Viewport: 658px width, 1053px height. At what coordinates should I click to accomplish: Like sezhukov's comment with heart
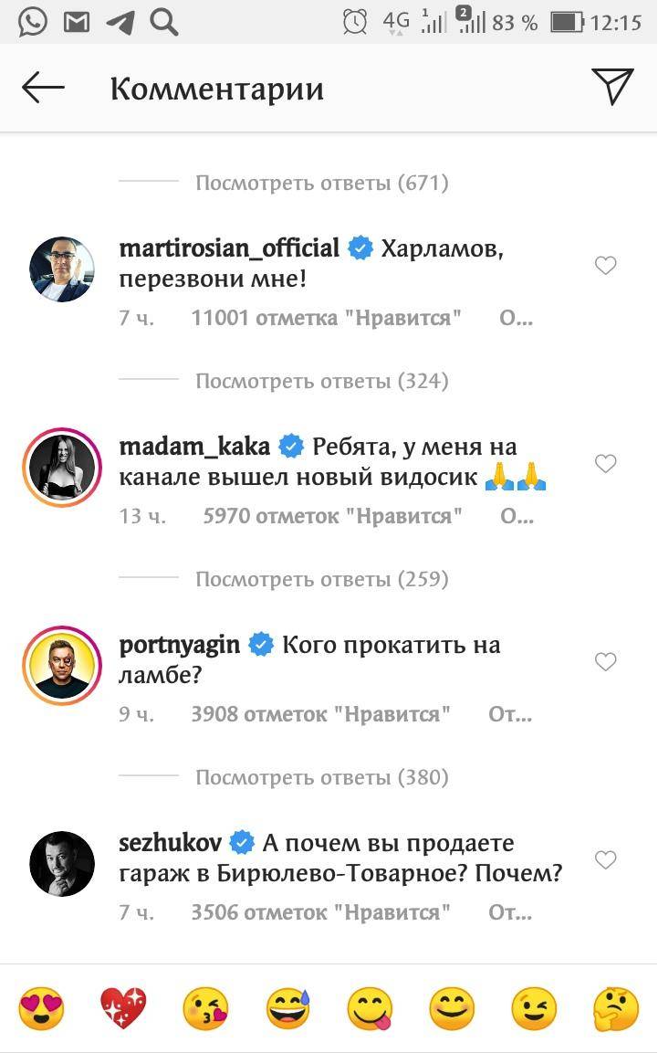tap(605, 860)
